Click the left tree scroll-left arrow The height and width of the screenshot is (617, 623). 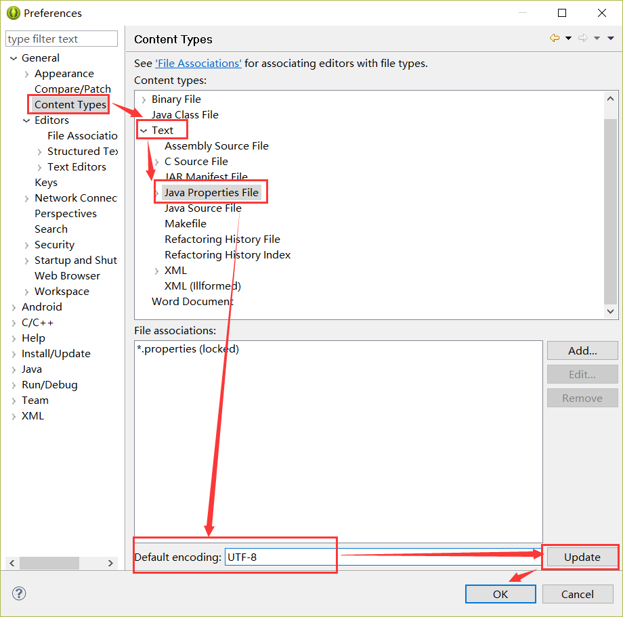point(12,563)
